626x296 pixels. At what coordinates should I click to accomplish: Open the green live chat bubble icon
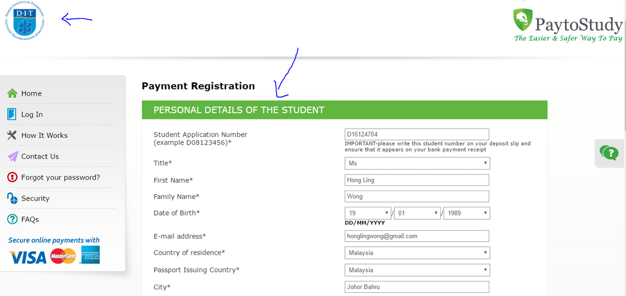point(609,152)
